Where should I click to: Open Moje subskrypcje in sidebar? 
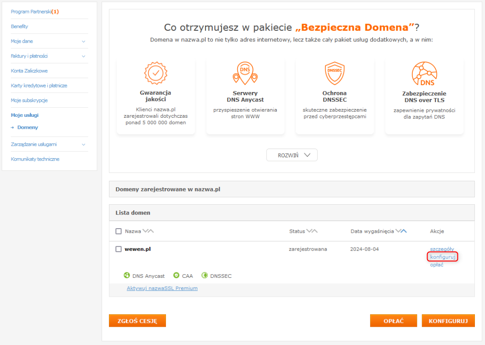29,101
